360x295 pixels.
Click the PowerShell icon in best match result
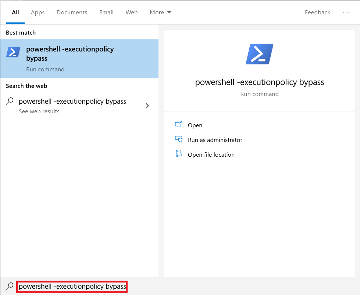[13, 52]
